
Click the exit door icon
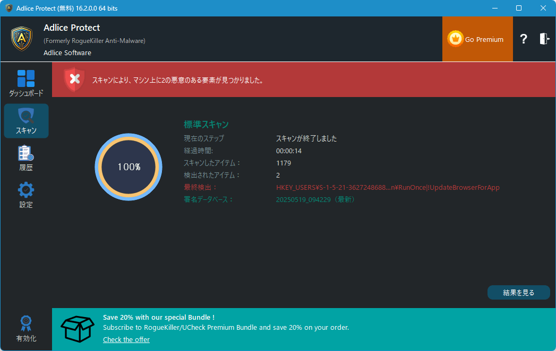[544, 39]
